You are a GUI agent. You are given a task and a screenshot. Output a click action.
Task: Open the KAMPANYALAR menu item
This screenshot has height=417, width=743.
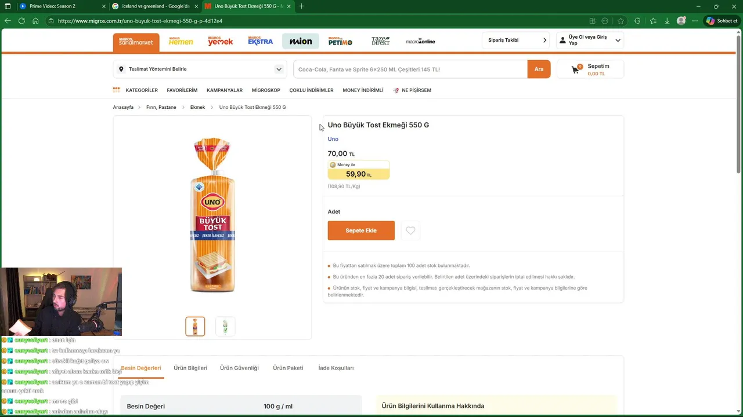(225, 90)
